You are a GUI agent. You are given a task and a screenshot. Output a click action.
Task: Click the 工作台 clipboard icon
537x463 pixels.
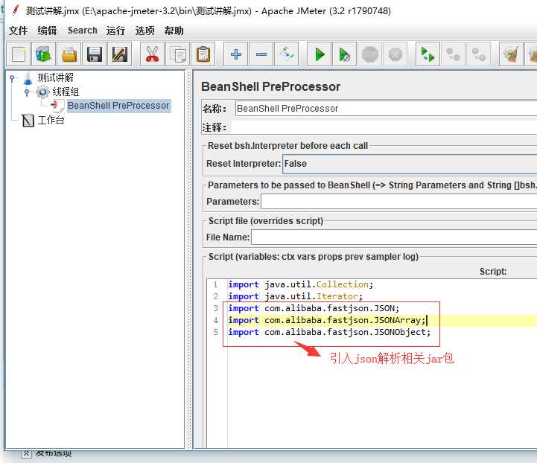(28, 120)
